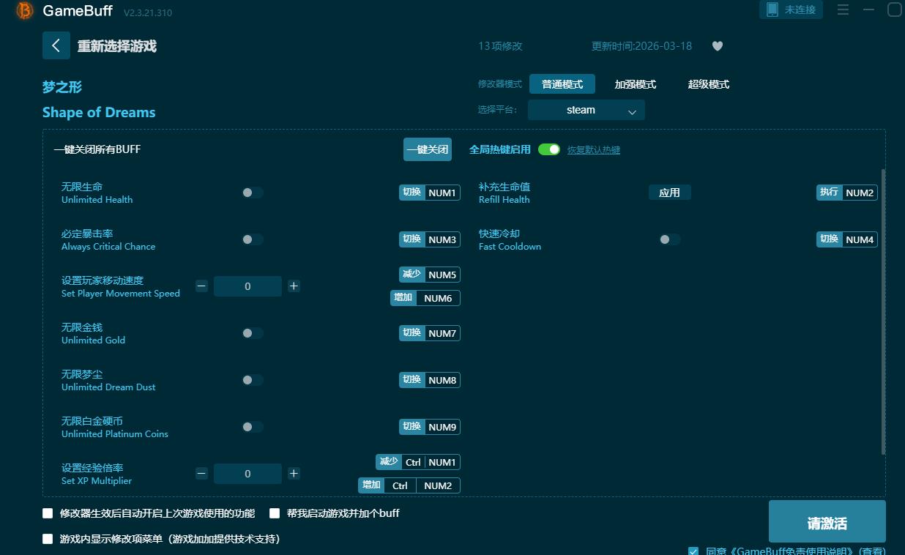Screen dimensions: 905x555
Task: Edit NUM7 hotkey for Unlimited Gold
Action: (442, 333)
